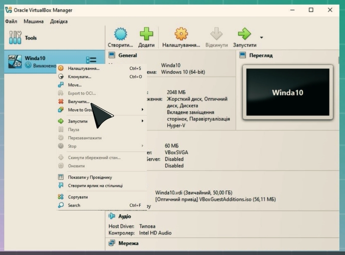Image resolution: width=345 pixels, height=255 pixels.
Task: Click the Показати у Провіднику icon
Action: coord(61,177)
